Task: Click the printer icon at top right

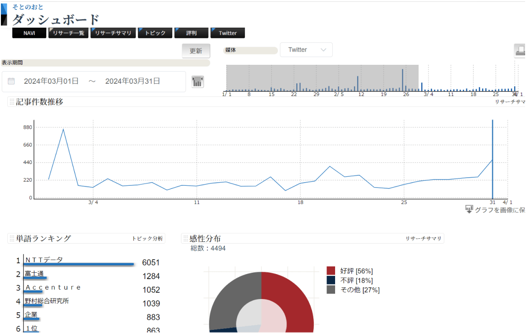Action: click(520, 51)
